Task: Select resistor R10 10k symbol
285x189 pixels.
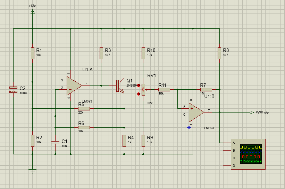Action: point(143,53)
